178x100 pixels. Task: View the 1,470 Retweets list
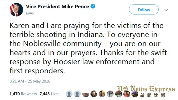tap(23, 94)
